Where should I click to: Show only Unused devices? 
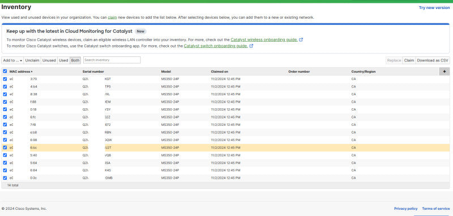click(49, 60)
